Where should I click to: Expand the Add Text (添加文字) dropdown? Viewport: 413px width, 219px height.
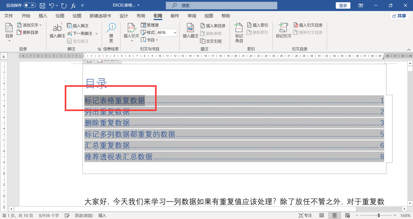coord(41,25)
